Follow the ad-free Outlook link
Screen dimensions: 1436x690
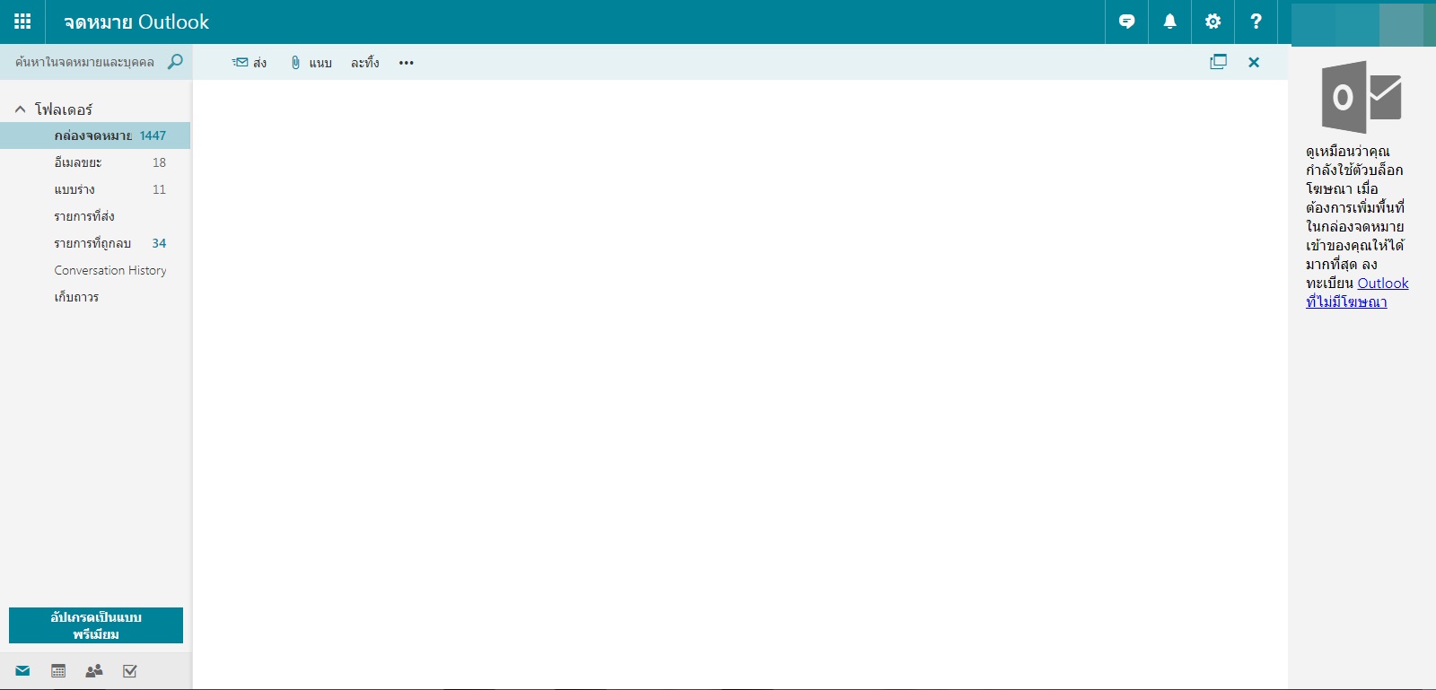1357,293
